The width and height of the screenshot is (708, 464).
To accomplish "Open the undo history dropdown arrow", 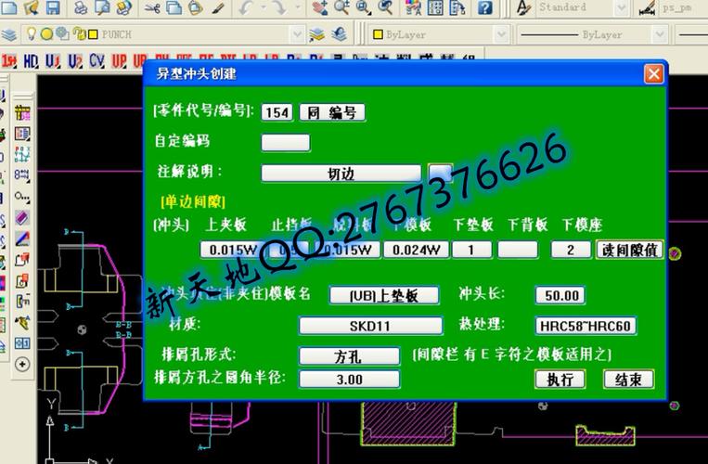I will [x=264, y=6].
